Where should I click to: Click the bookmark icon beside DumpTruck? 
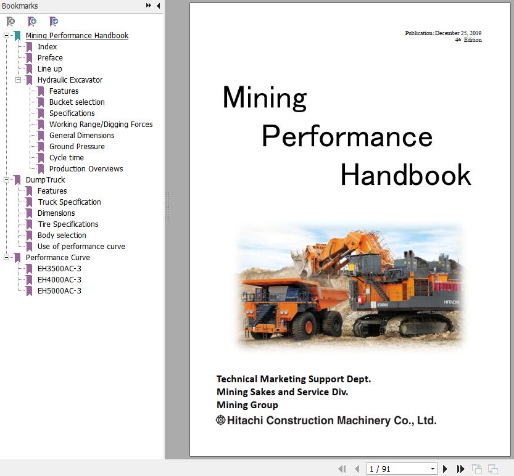[17, 180]
